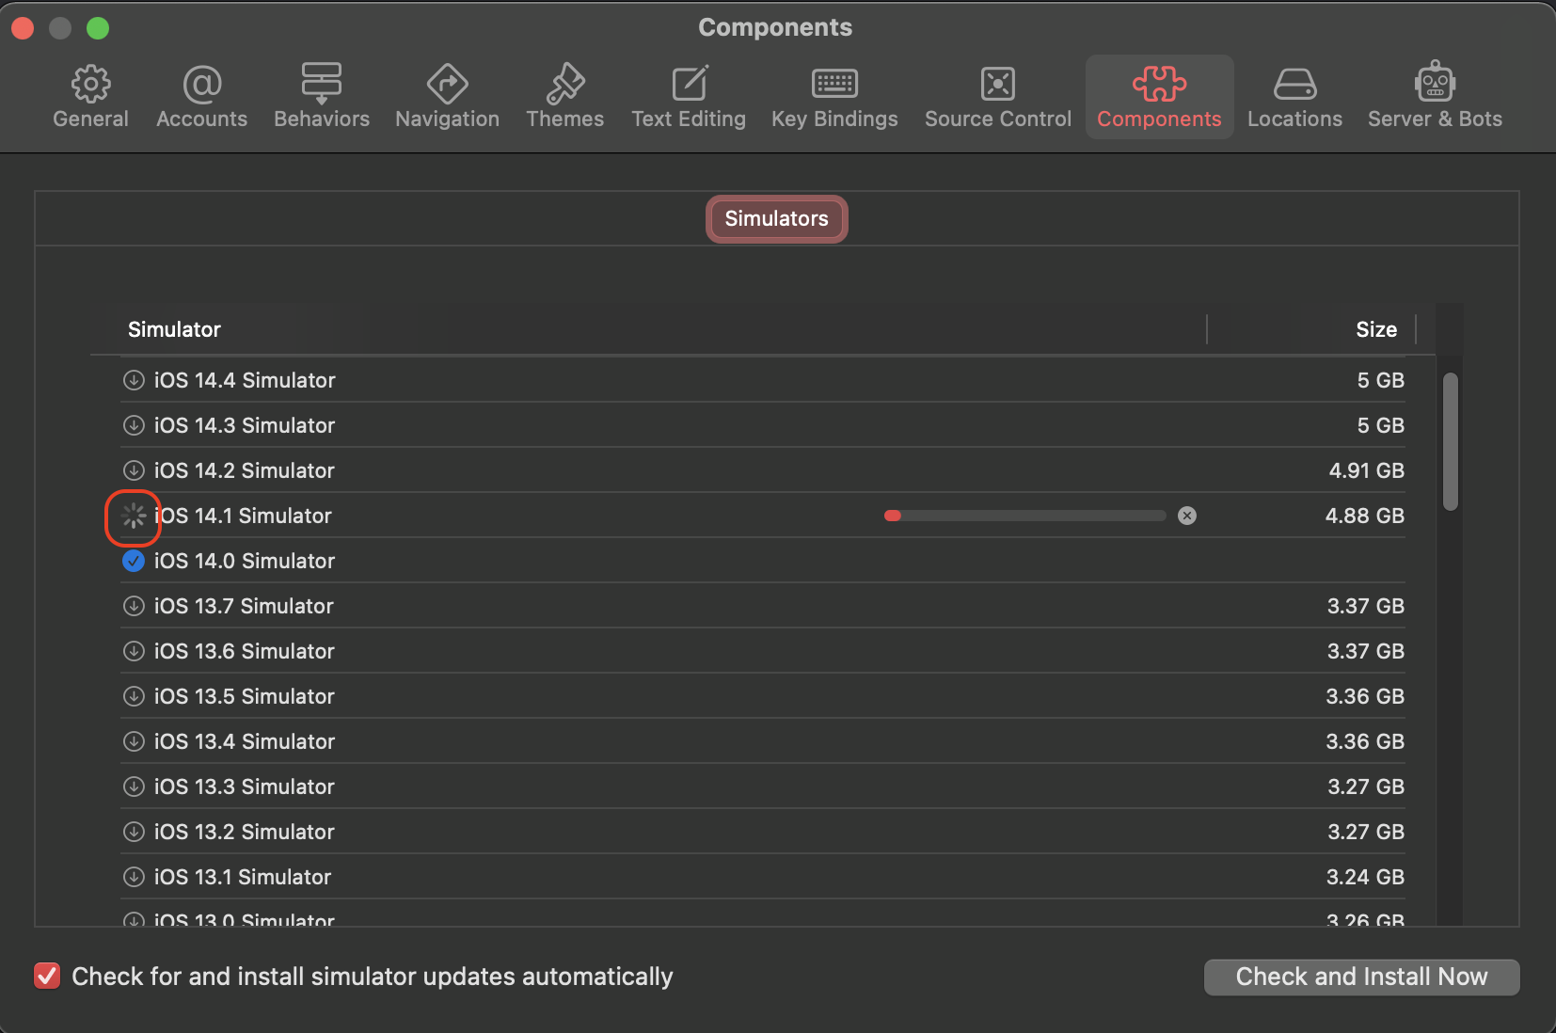Open the Behaviors preferences pane
Viewport: 1556px width, 1033px height.
pos(322,97)
